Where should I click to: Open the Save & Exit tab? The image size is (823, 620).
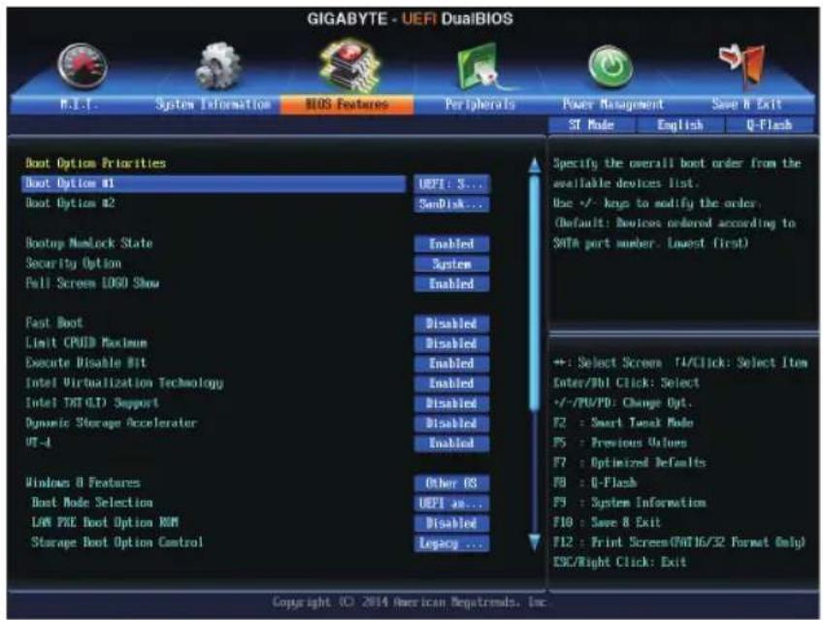(746, 105)
